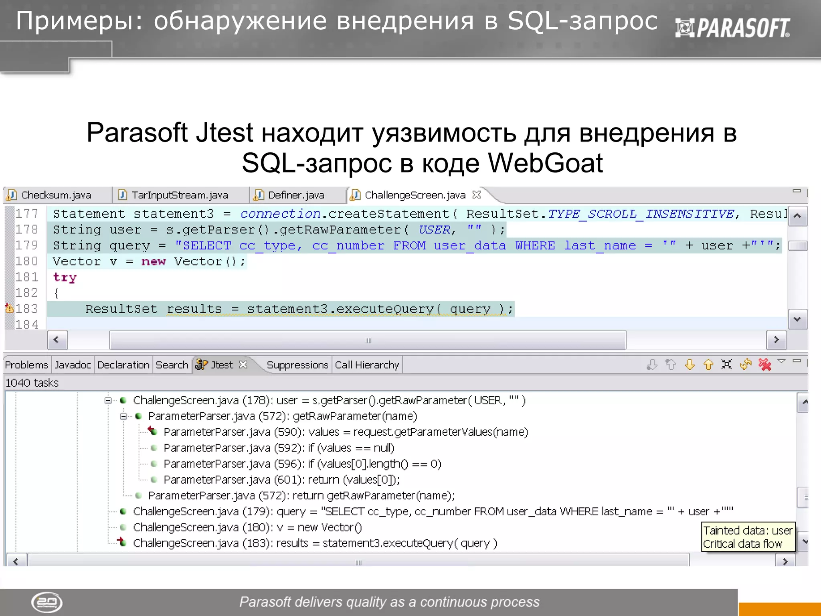Go to next task with yellow down arrow
This screenshot has width=821, height=616.
[x=690, y=365]
